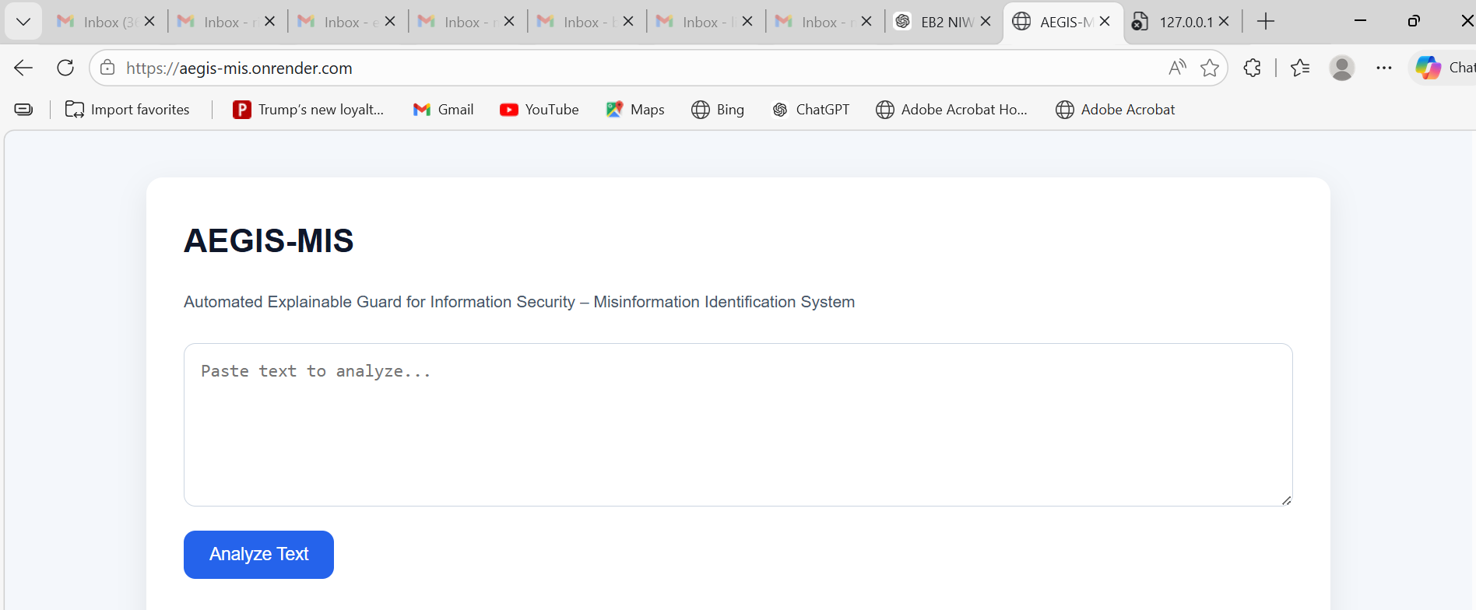
Task: Open Settings and more ellipsis menu
Action: pyautogui.click(x=1383, y=68)
